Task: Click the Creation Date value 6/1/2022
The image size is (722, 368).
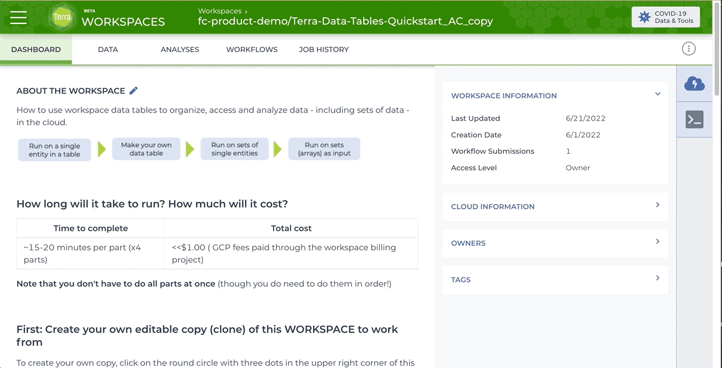Action: pyautogui.click(x=583, y=135)
